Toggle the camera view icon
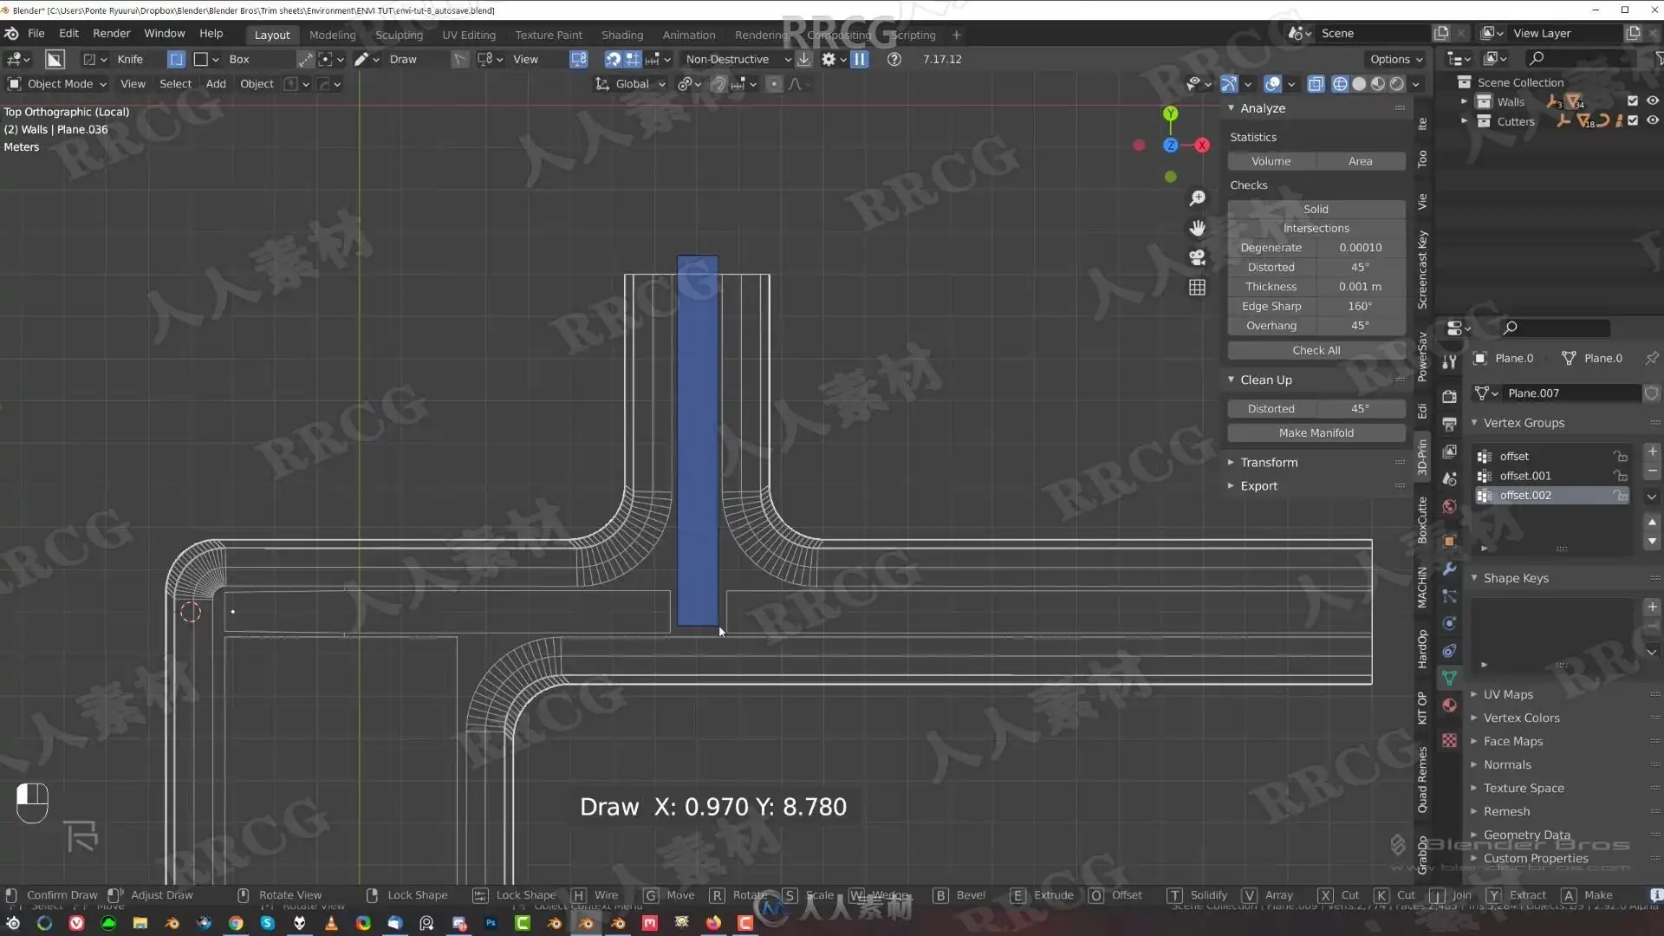Viewport: 1664px width, 936px height. 1197,257
